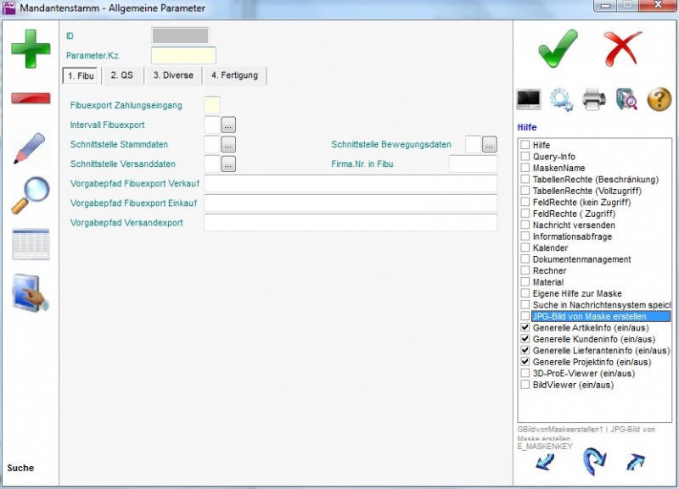Click the red minus delete icon
The image size is (679, 489).
(x=31, y=98)
